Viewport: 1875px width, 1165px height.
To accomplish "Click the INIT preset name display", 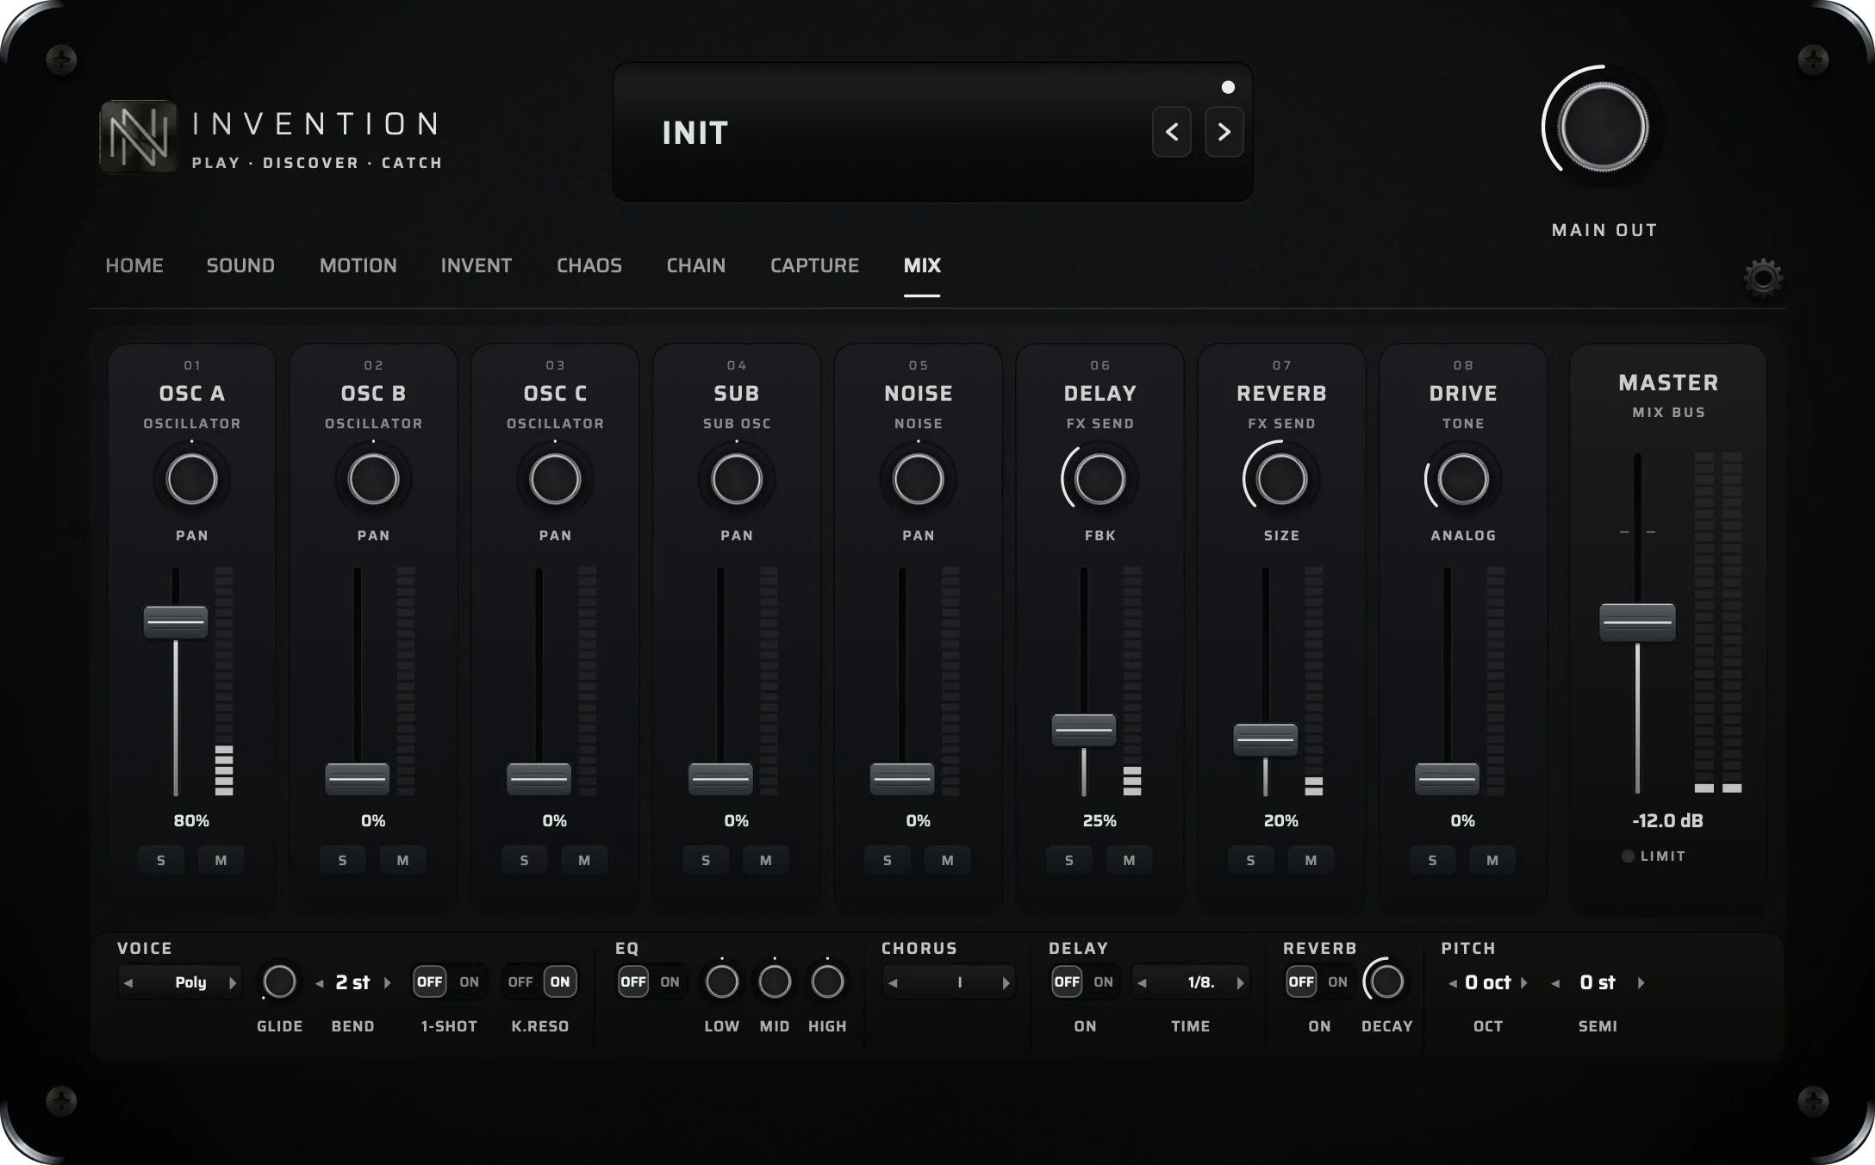I will coord(695,133).
